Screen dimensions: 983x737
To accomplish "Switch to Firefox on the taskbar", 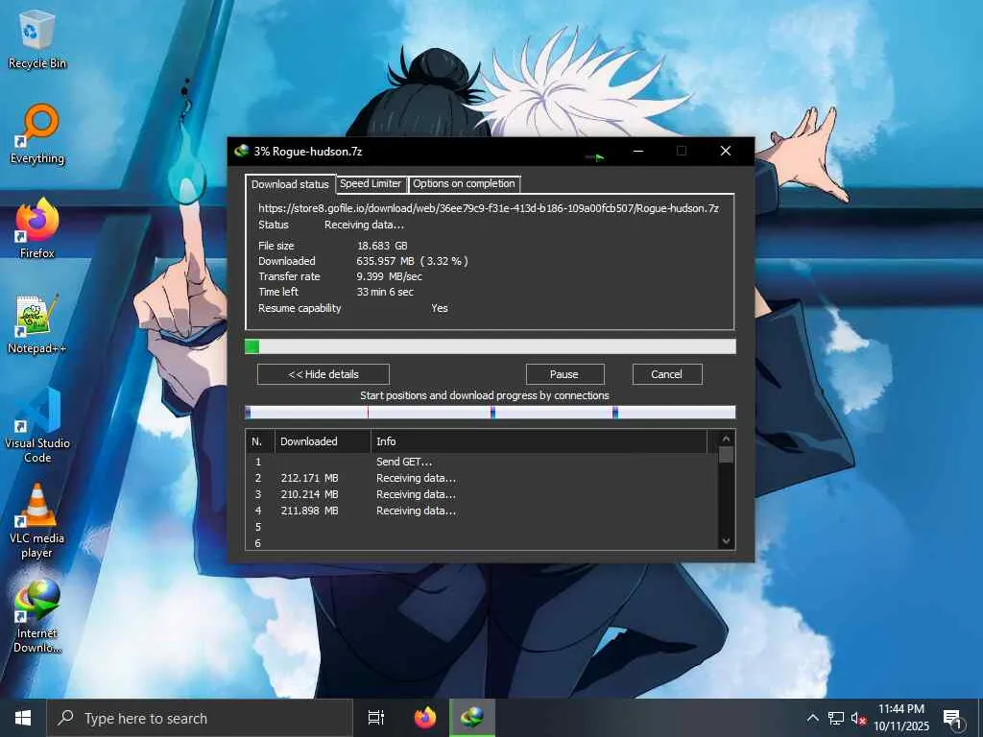I will click(x=425, y=718).
